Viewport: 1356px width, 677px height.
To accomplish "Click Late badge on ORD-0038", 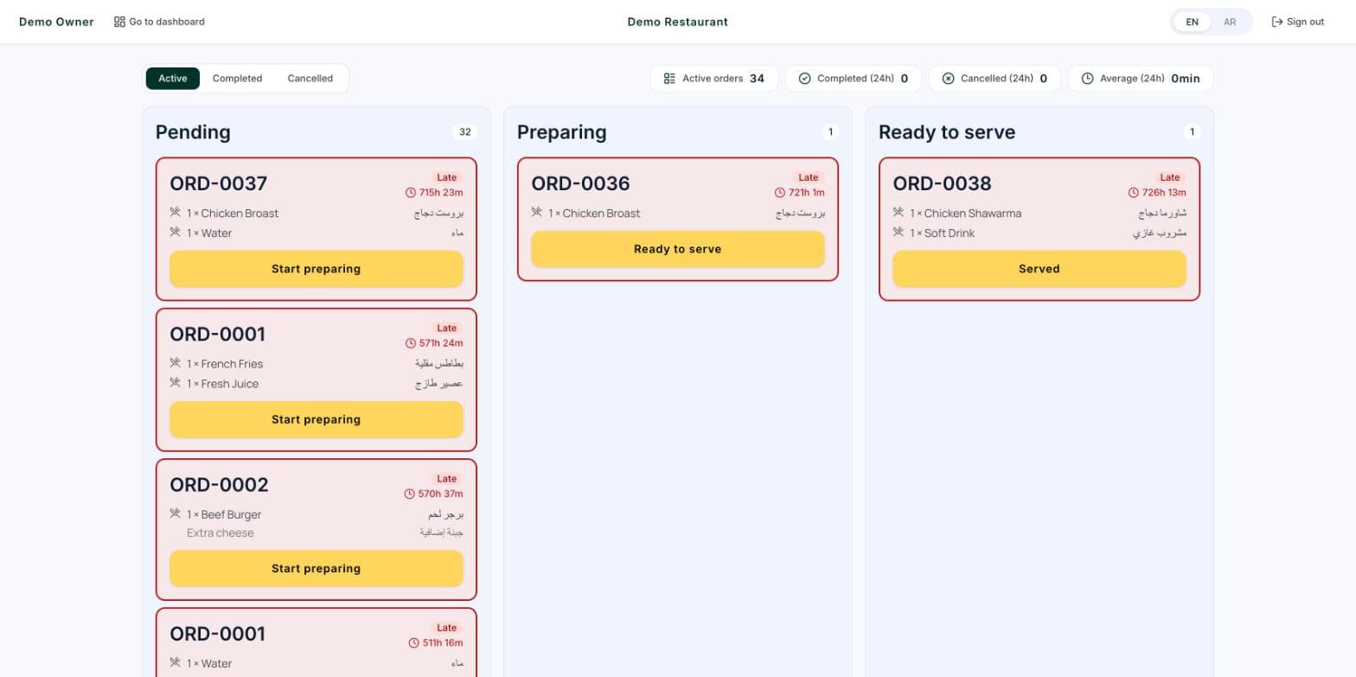I will click(1170, 177).
